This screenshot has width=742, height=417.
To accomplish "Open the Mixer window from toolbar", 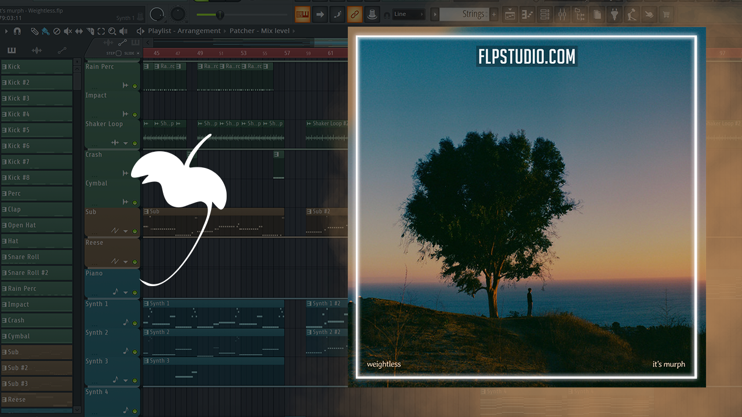I will [562, 14].
